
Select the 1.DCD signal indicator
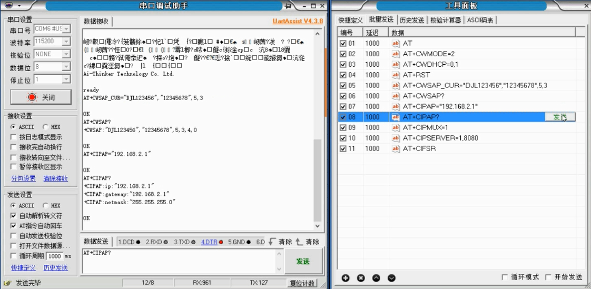pos(129,242)
